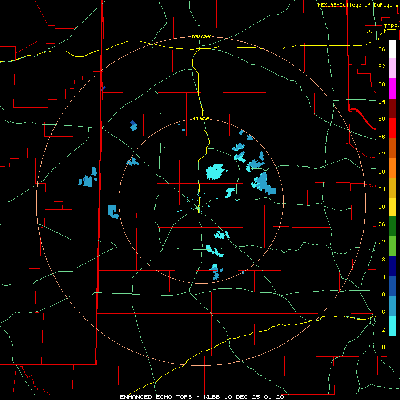Screen dimensions: 400x400
Task: Click the 6 legend value
Action: coord(383,312)
